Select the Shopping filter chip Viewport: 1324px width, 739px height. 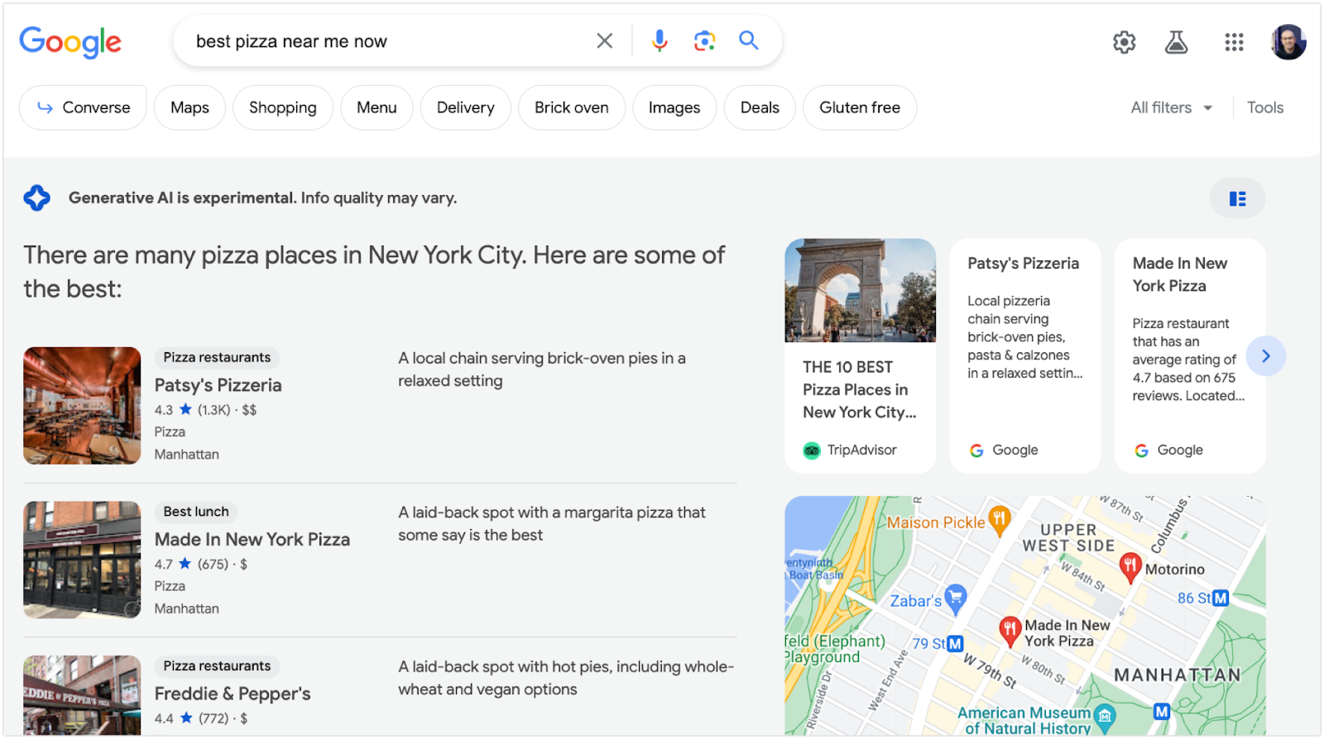click(283, 107)
